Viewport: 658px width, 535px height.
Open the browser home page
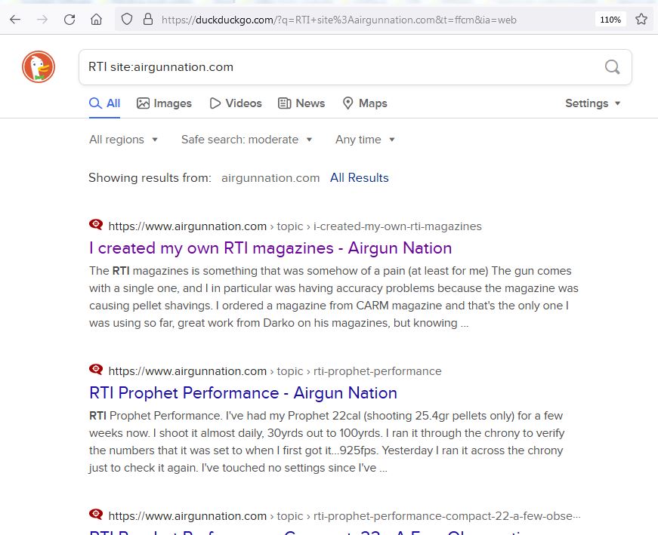pos(96,20)
